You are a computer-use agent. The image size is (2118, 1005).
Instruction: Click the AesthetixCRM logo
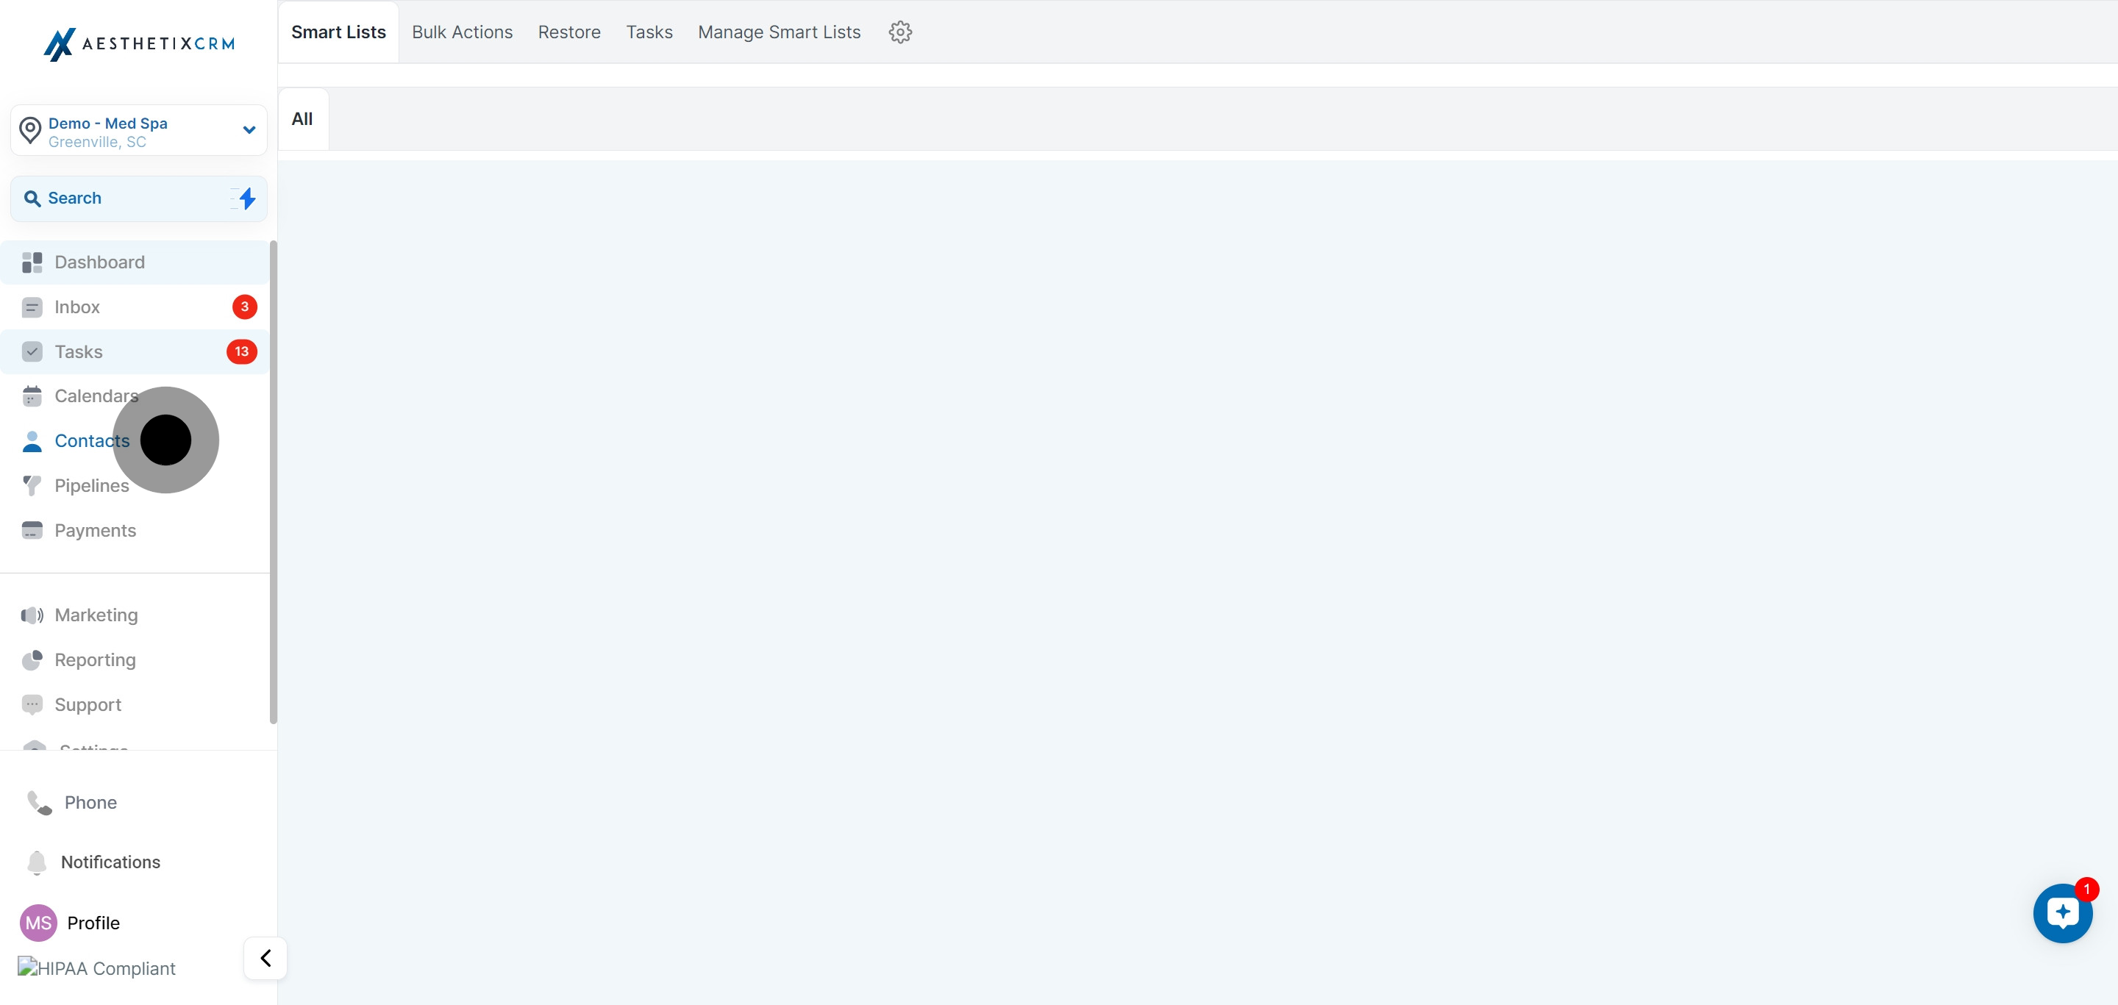[139, 43]
